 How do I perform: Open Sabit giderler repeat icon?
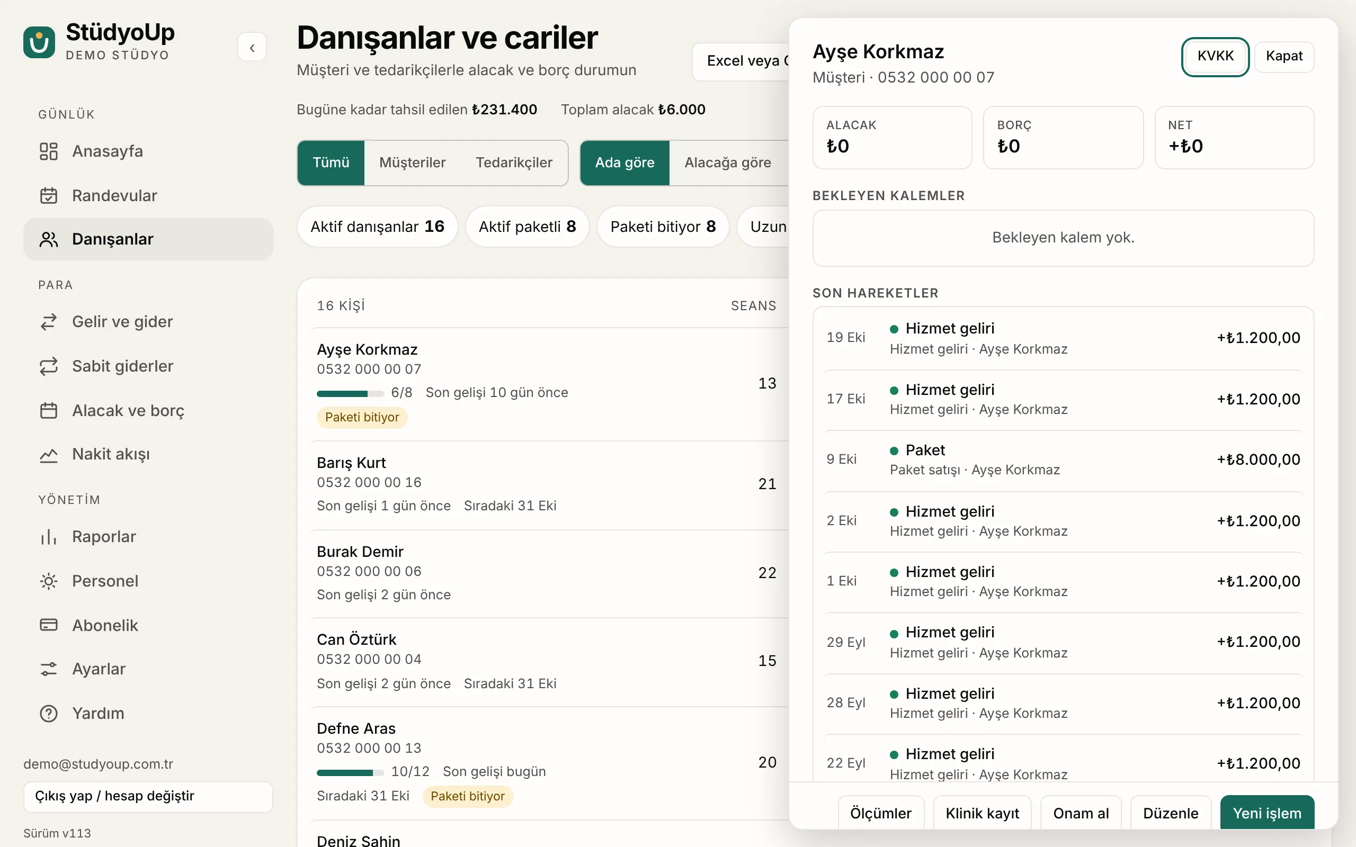click(x=49, y=366)
